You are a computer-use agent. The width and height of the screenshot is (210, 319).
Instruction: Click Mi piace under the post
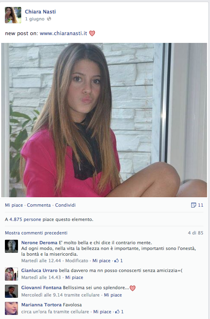(14, 205)
